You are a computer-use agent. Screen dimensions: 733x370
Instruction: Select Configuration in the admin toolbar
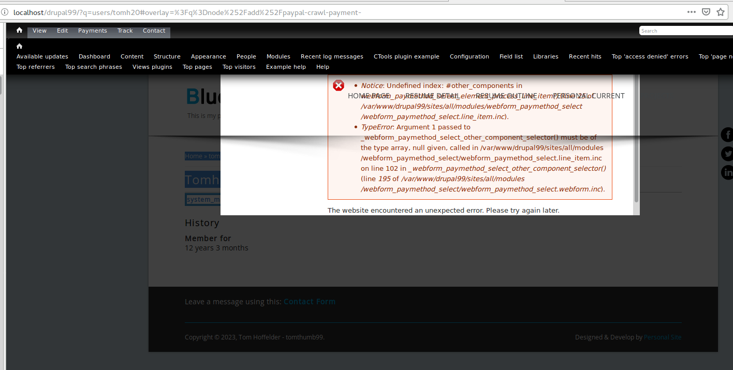click(x=469, y=56)
